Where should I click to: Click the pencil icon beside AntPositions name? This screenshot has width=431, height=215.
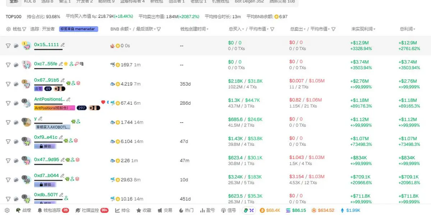[x=68, y=99]
